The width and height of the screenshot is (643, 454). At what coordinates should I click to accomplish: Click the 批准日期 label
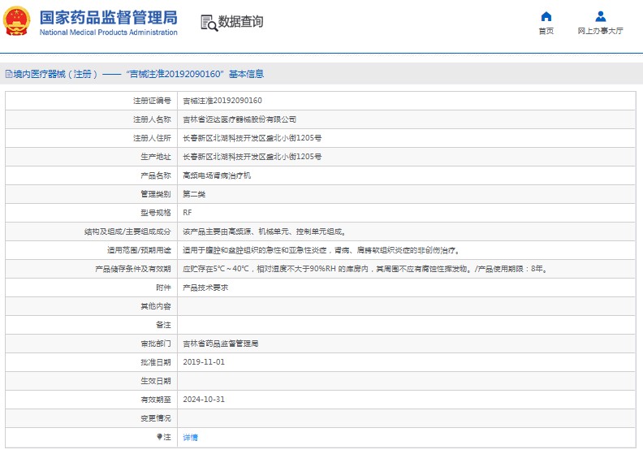pos(156,362)
